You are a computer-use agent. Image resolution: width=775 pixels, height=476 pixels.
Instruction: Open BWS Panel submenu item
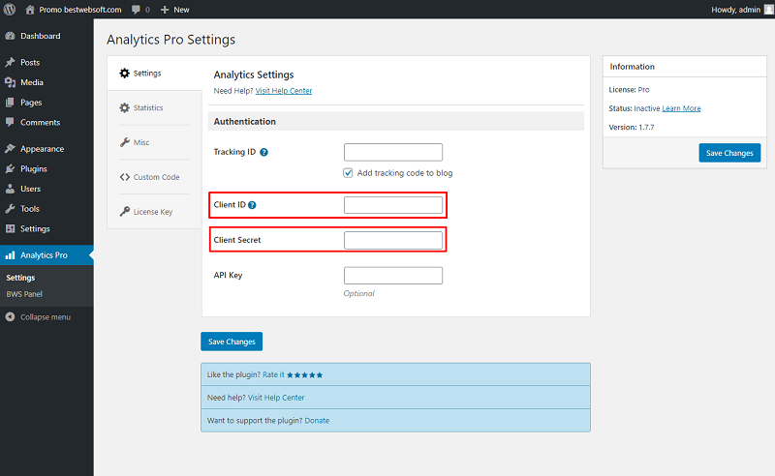click(x=24, y=294)
